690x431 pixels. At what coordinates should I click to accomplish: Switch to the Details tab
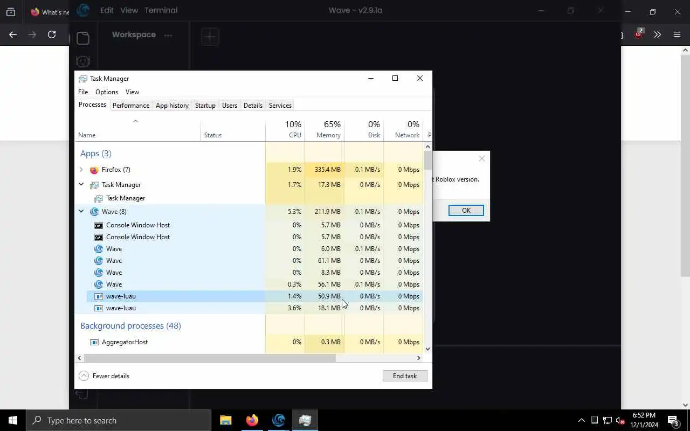coord(253,106)
